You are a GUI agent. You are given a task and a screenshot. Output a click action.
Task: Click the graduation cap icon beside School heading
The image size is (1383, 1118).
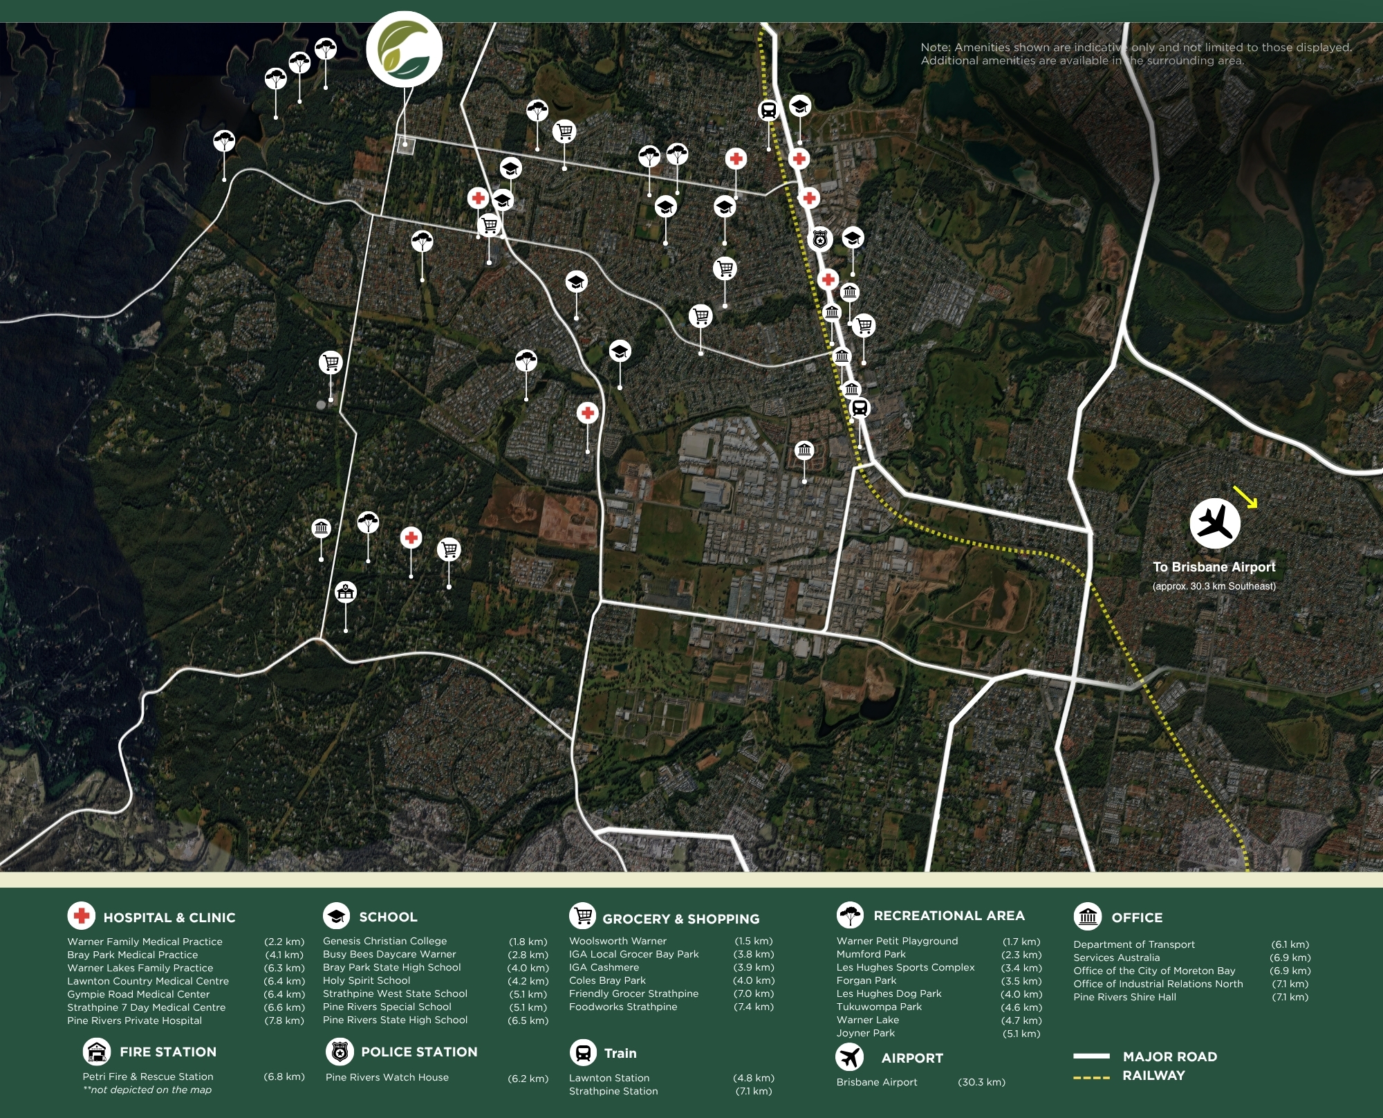[x=336, y=916]
